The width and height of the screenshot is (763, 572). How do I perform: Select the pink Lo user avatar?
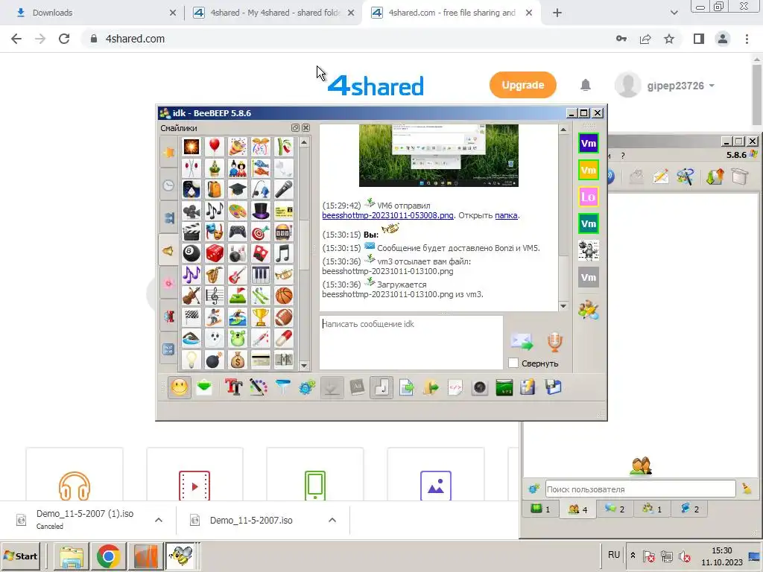(x=589, y=197)
